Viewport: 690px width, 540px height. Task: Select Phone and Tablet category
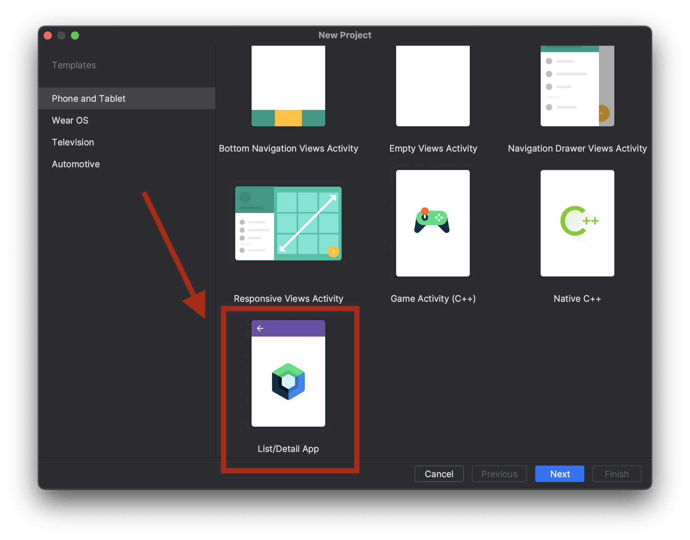click(x=89, y=99)
